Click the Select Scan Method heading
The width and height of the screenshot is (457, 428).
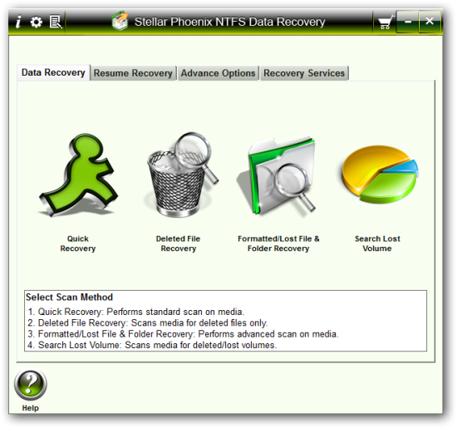[69, 297]
